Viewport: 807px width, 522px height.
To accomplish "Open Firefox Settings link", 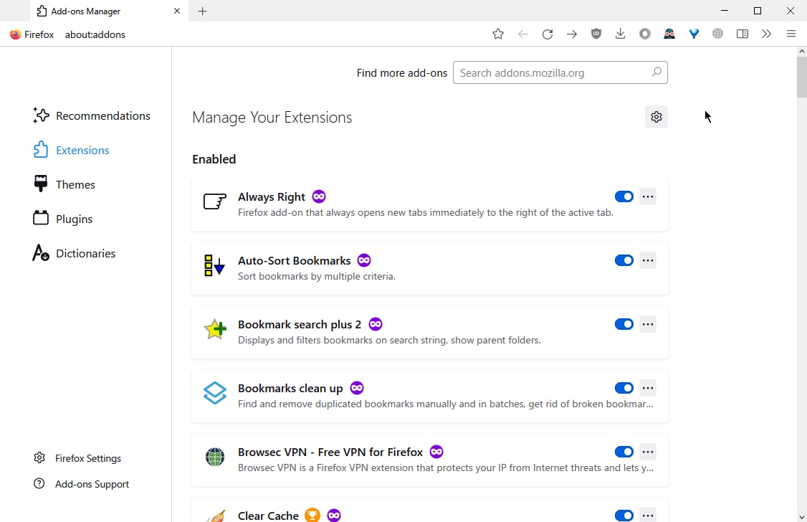I will [77, 458].
